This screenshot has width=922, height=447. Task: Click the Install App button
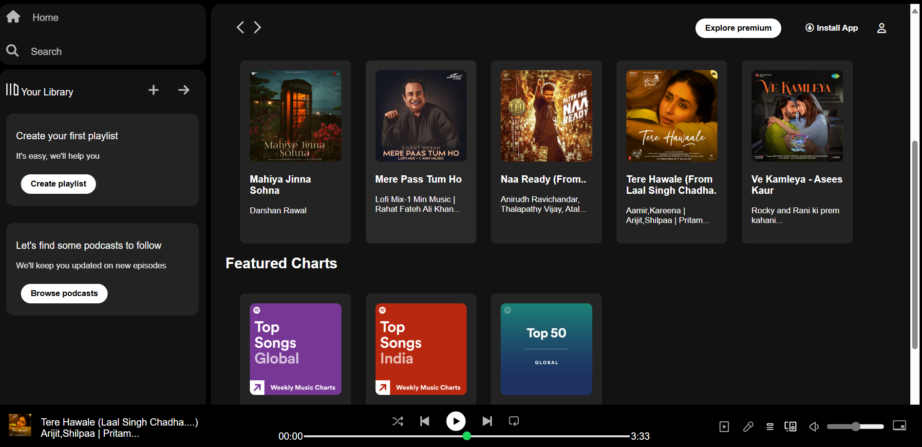pos(832,28)
